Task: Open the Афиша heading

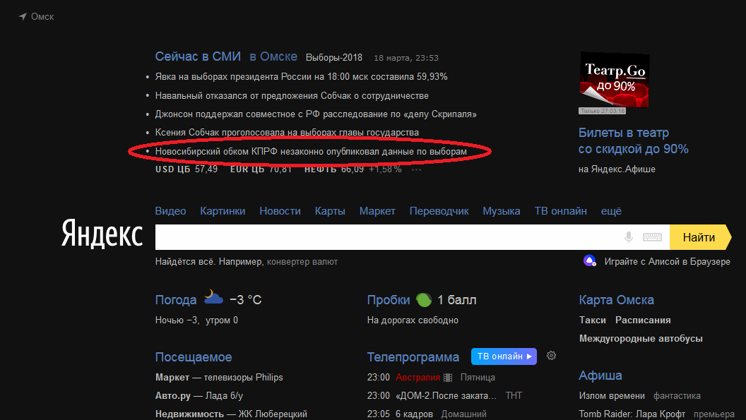Action: [600, 376]
